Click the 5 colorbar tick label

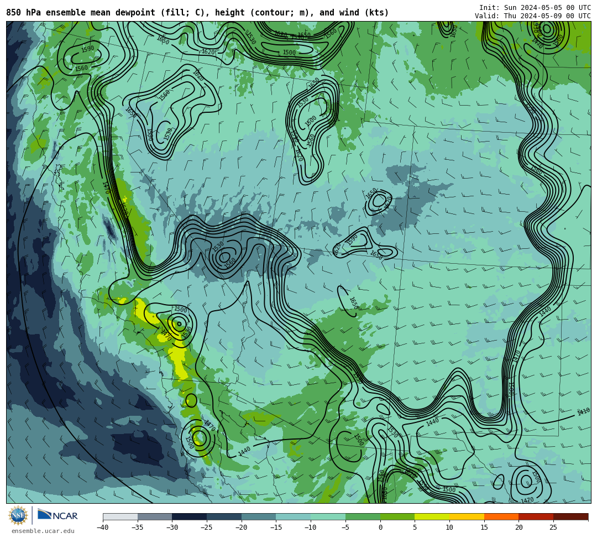click(415, 527)
